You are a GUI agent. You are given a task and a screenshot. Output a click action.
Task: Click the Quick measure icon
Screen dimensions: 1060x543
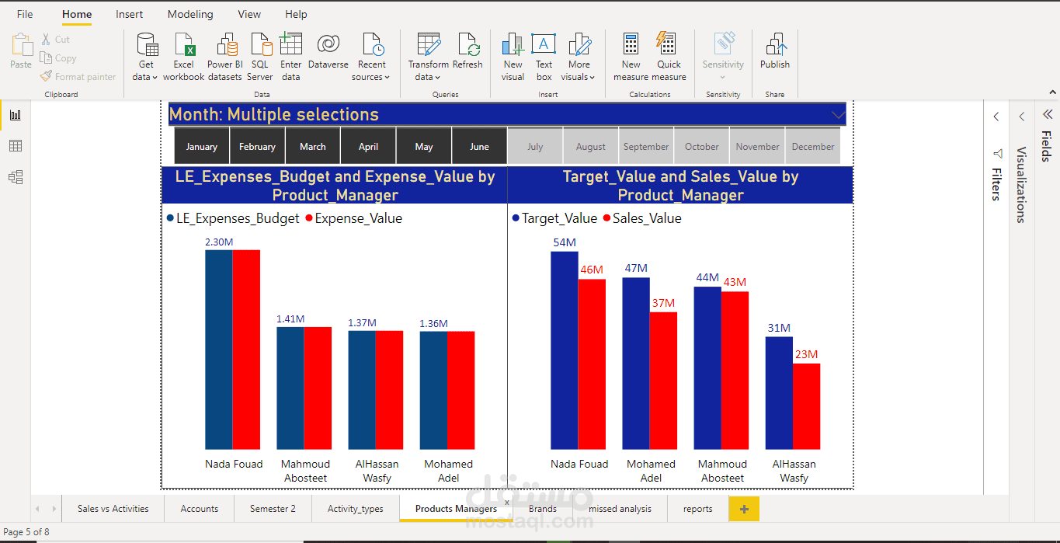[668, 52]
